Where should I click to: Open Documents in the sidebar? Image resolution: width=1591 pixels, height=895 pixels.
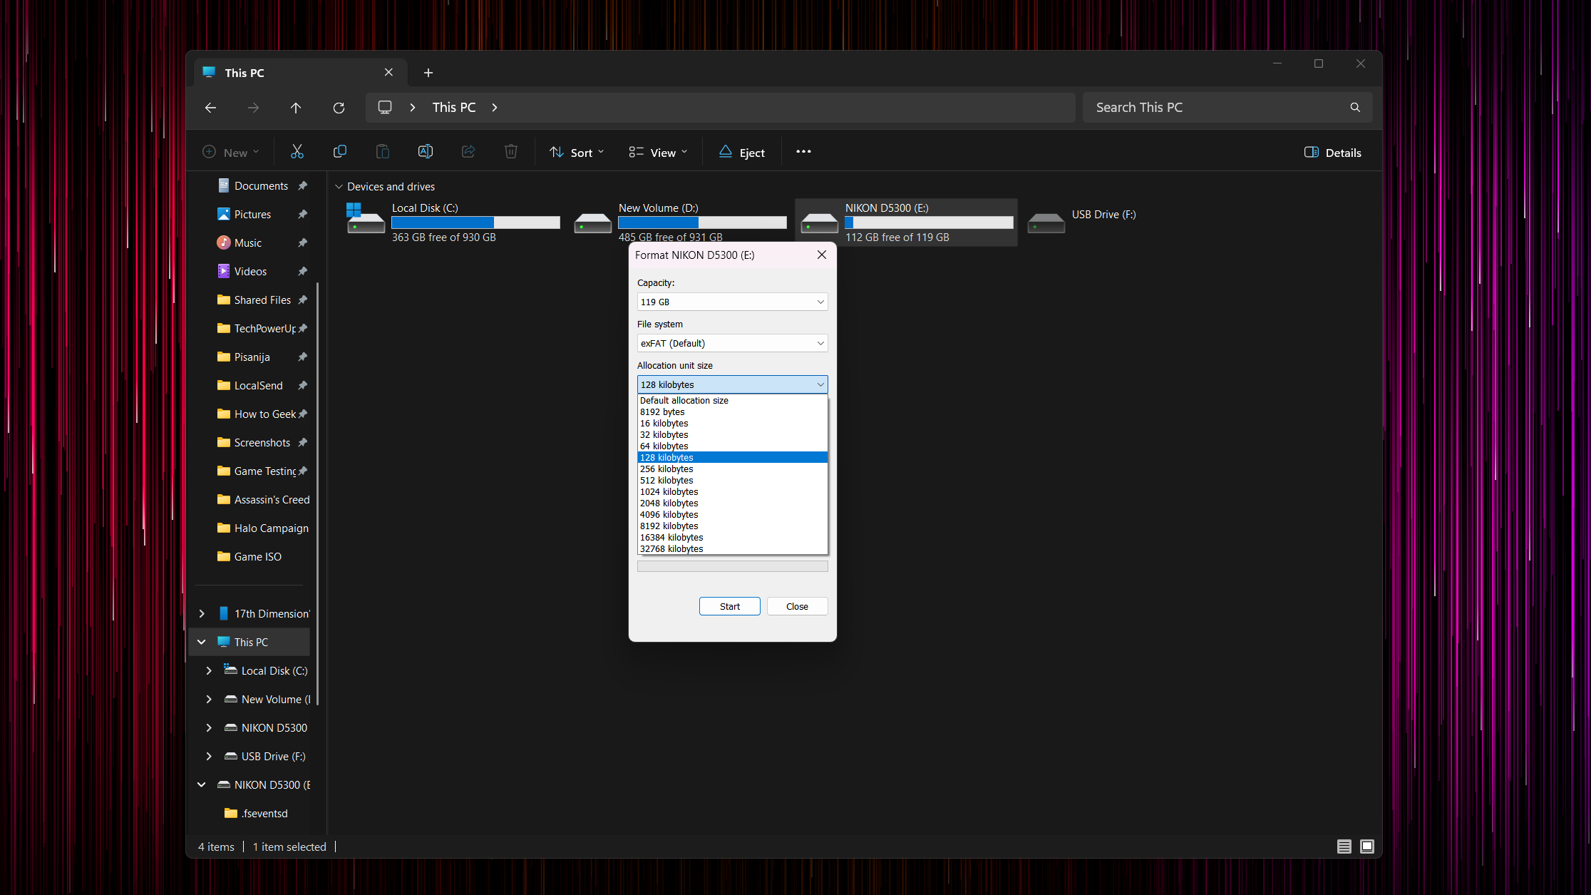pos(261,186)
